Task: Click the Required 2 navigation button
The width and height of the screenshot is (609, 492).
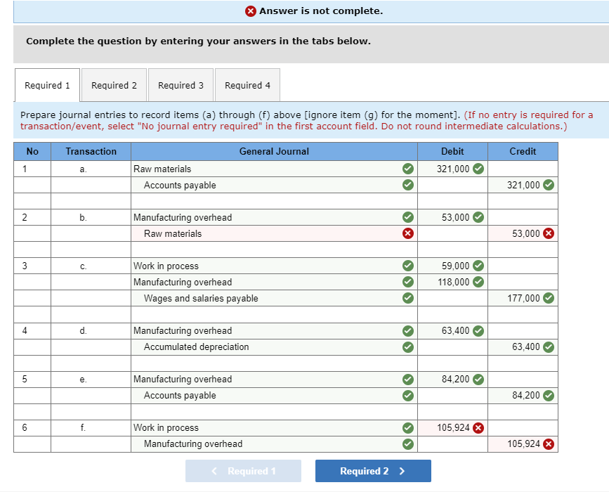Action: click(373, 471)
